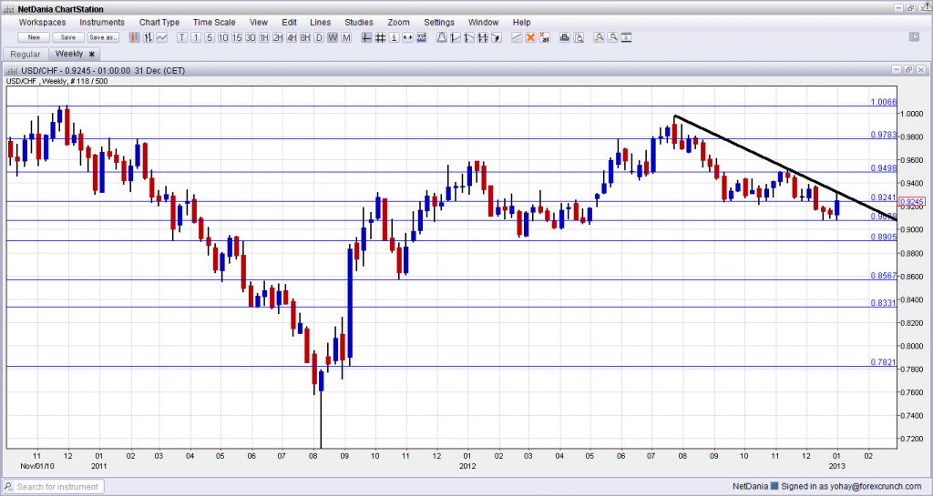The width and height of the screenshot is (933, 496).
Task: Click the triple vertical bars tool icon
Action: (x=483, y=37)
